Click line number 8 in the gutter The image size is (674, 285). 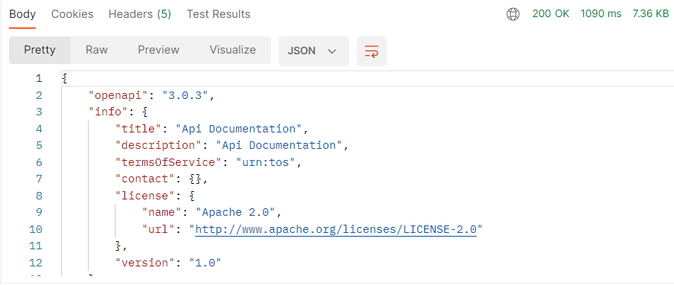click(39, 196)
